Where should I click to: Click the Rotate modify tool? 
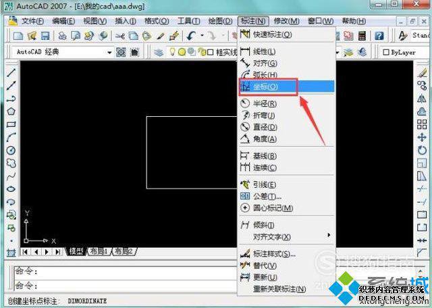422,150
